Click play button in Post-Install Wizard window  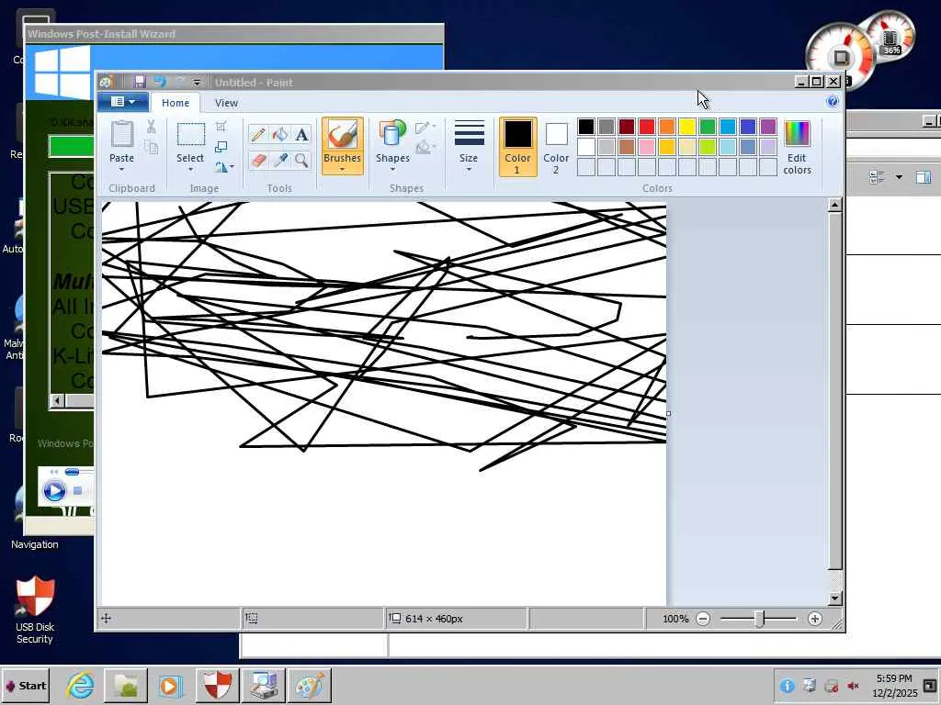coord(54,491)
